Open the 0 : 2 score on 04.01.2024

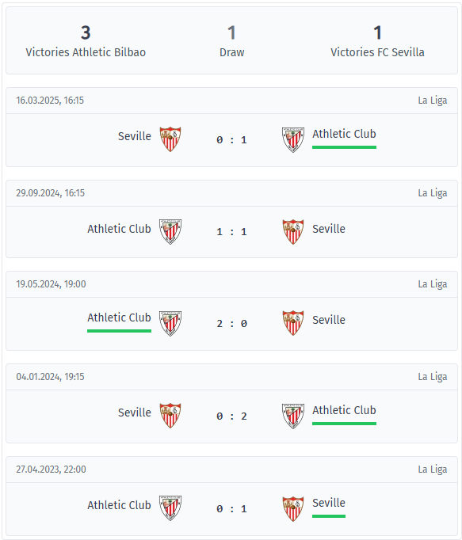coord(231,416)
